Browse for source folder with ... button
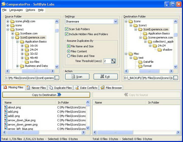 pyautogui.click(x=57, y=78)
